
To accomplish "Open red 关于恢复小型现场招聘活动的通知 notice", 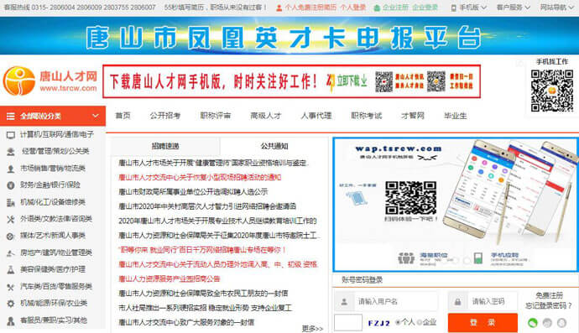I will (200, 178).
